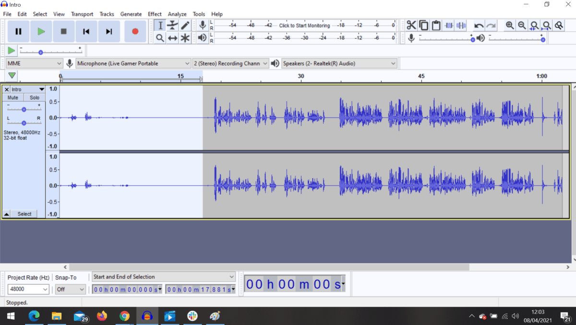Redo the last undone action

491,25
